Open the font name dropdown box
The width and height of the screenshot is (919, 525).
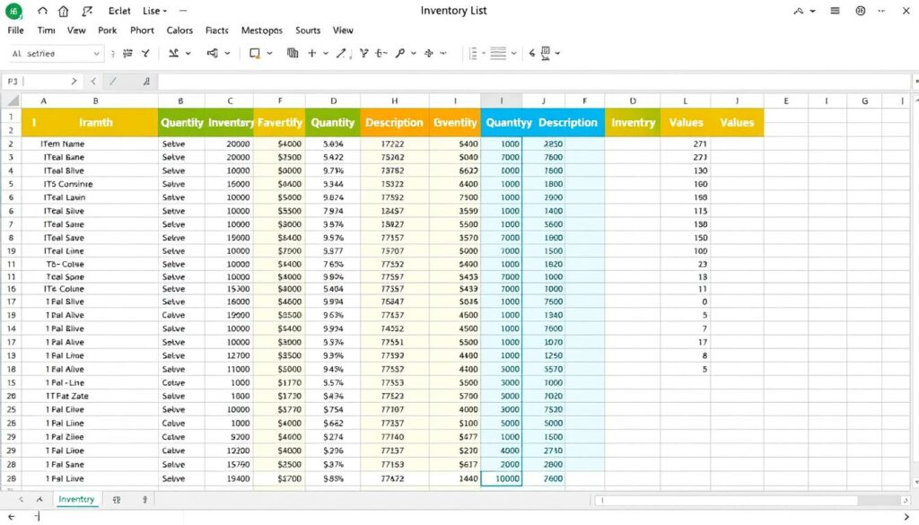[56, 54]
